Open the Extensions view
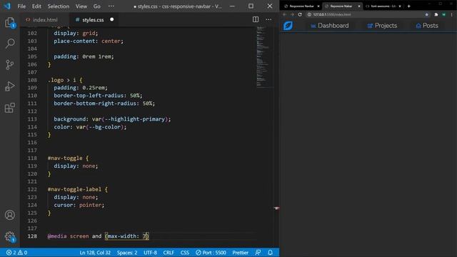Screen dimensions: 457x257 click(10, 108)
